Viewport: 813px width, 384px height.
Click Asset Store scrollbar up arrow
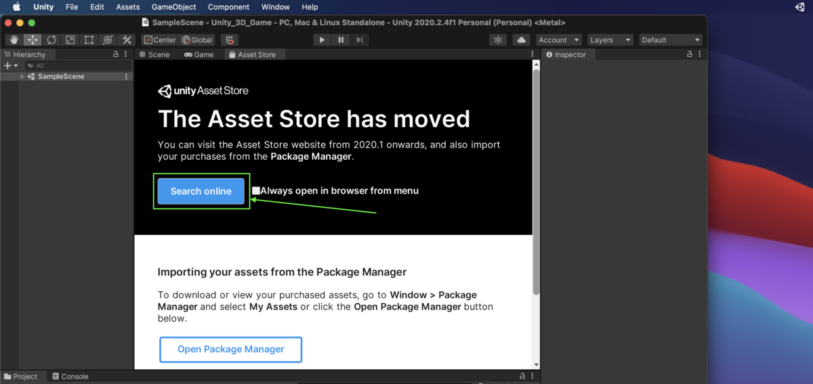pos(537,64)
